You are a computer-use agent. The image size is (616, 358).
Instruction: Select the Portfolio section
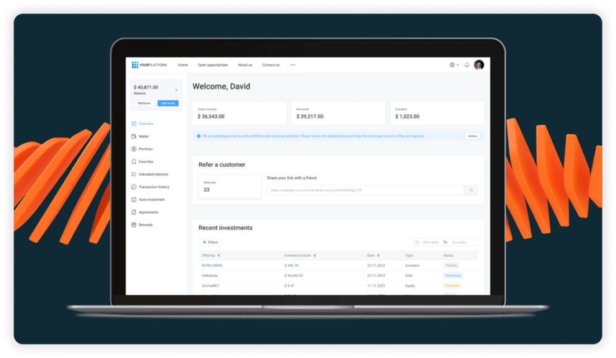tap(146, 149)
